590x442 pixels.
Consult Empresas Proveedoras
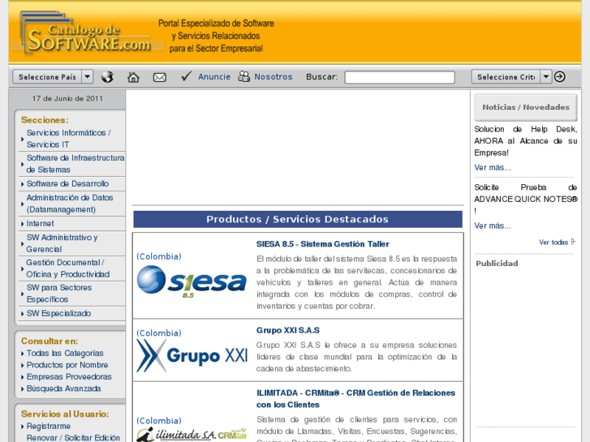click(69, 376)
